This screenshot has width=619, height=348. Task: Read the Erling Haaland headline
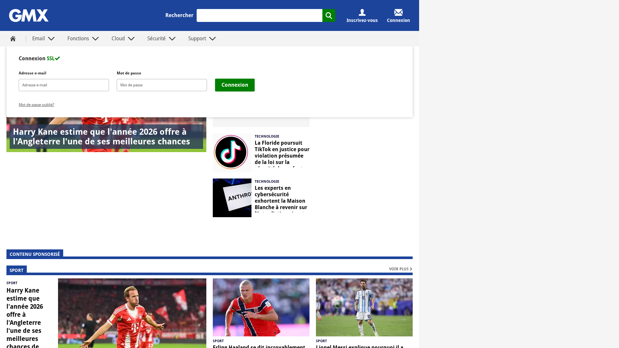pyautogui.click(x=259, y=346)
